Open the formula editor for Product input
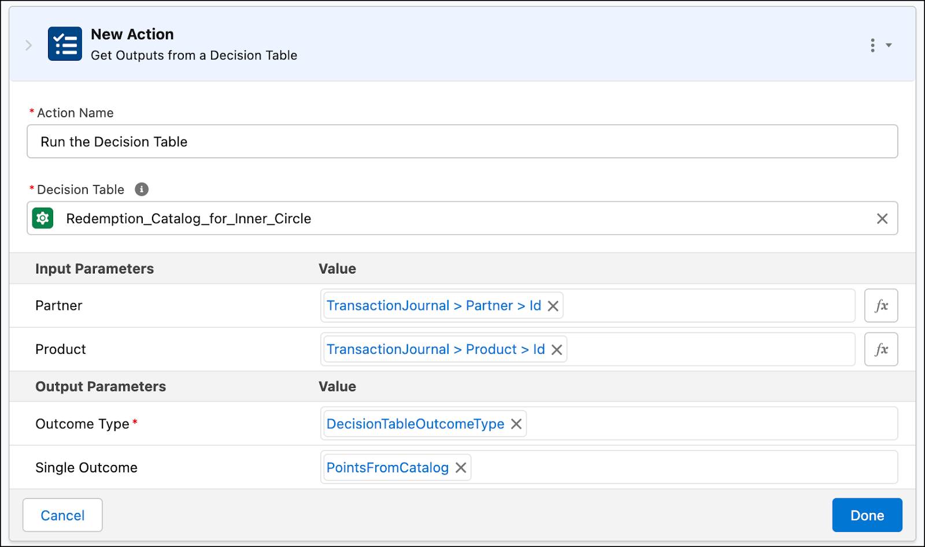This screenshot has height=547, width=925. tap(881, 349)
